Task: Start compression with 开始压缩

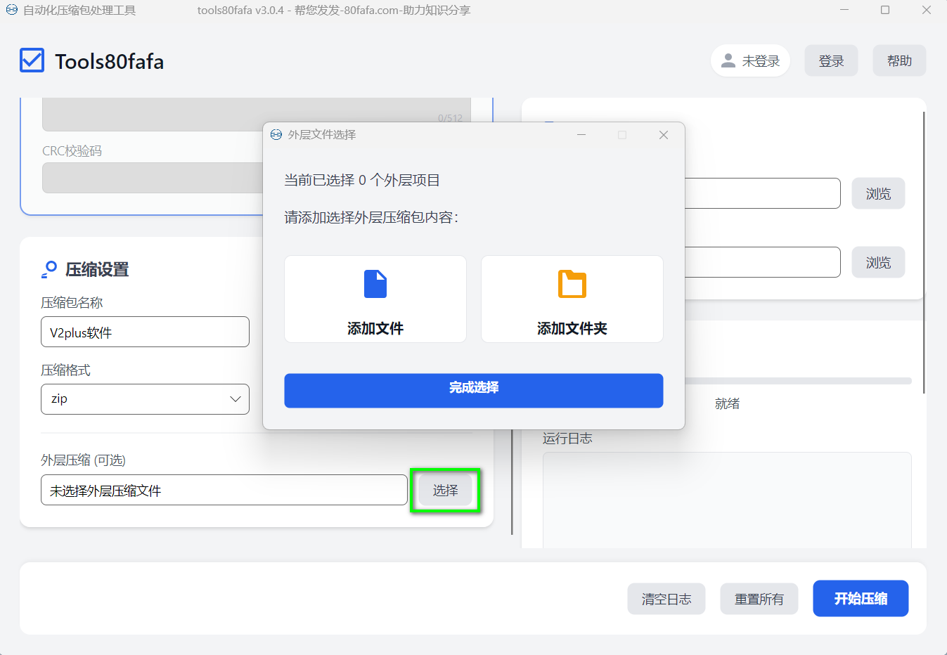Action: pyautogui.click(x=861, y=599)
